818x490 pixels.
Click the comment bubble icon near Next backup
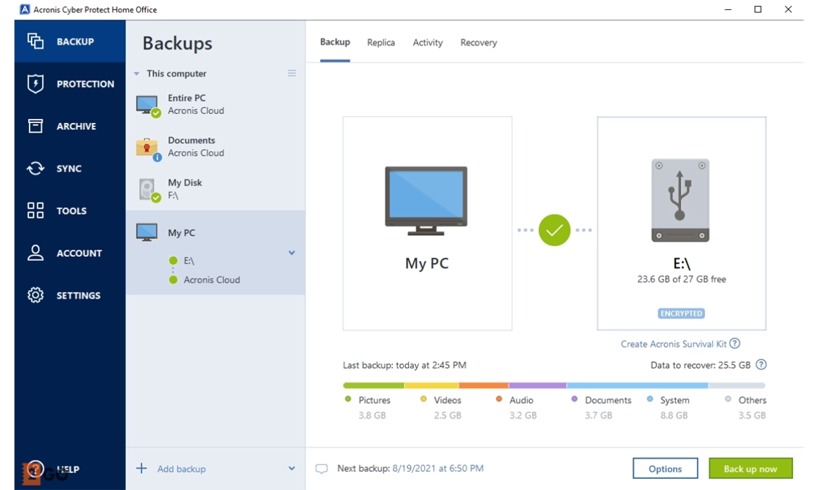[x=321, y=468]
